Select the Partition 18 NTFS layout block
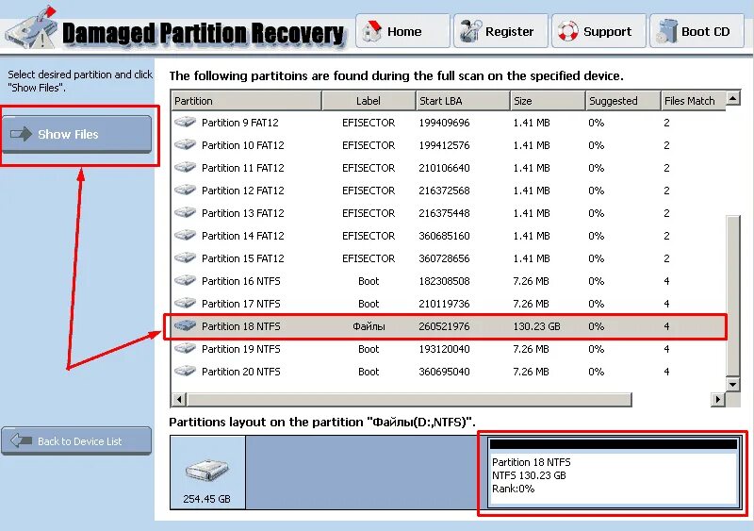 point(613,473)
